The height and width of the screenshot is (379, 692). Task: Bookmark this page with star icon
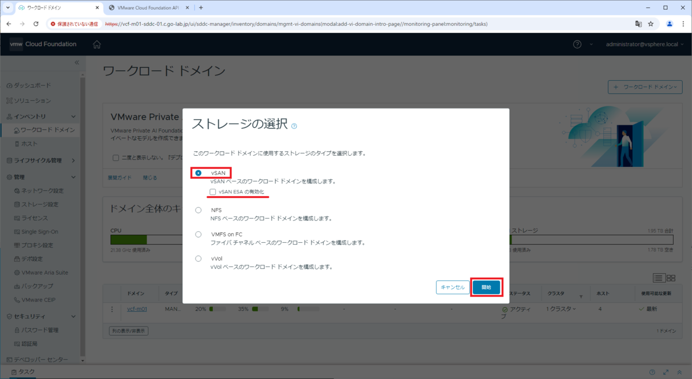(650, 24)
